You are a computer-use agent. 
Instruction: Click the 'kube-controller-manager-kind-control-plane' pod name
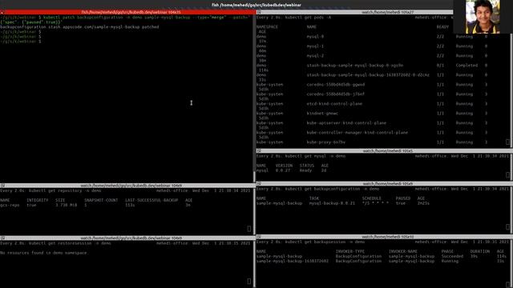(357, 133)
